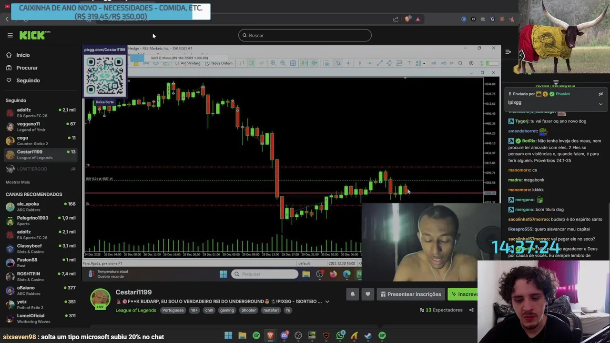Open oBaiano ARC Raiders channel
This screenshot has width=610, height=343.
[x=41, y=290]
